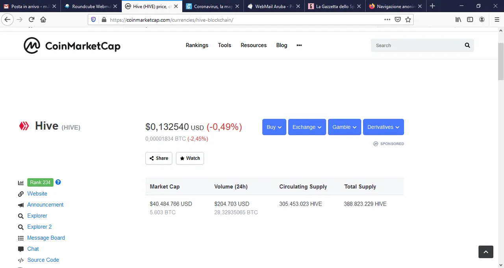This screenshot has width=504, height=268.
Task: Click the page vertical scrollbar thumb
Action: coord(501,61)
